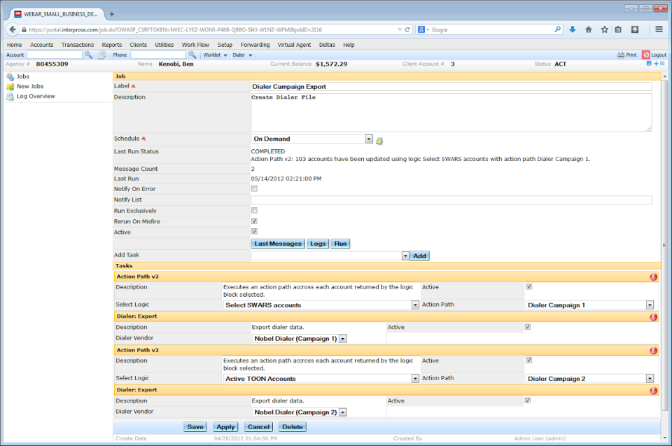
Task: Click the Account search magnifying glass icon
Action: point(87,55)
